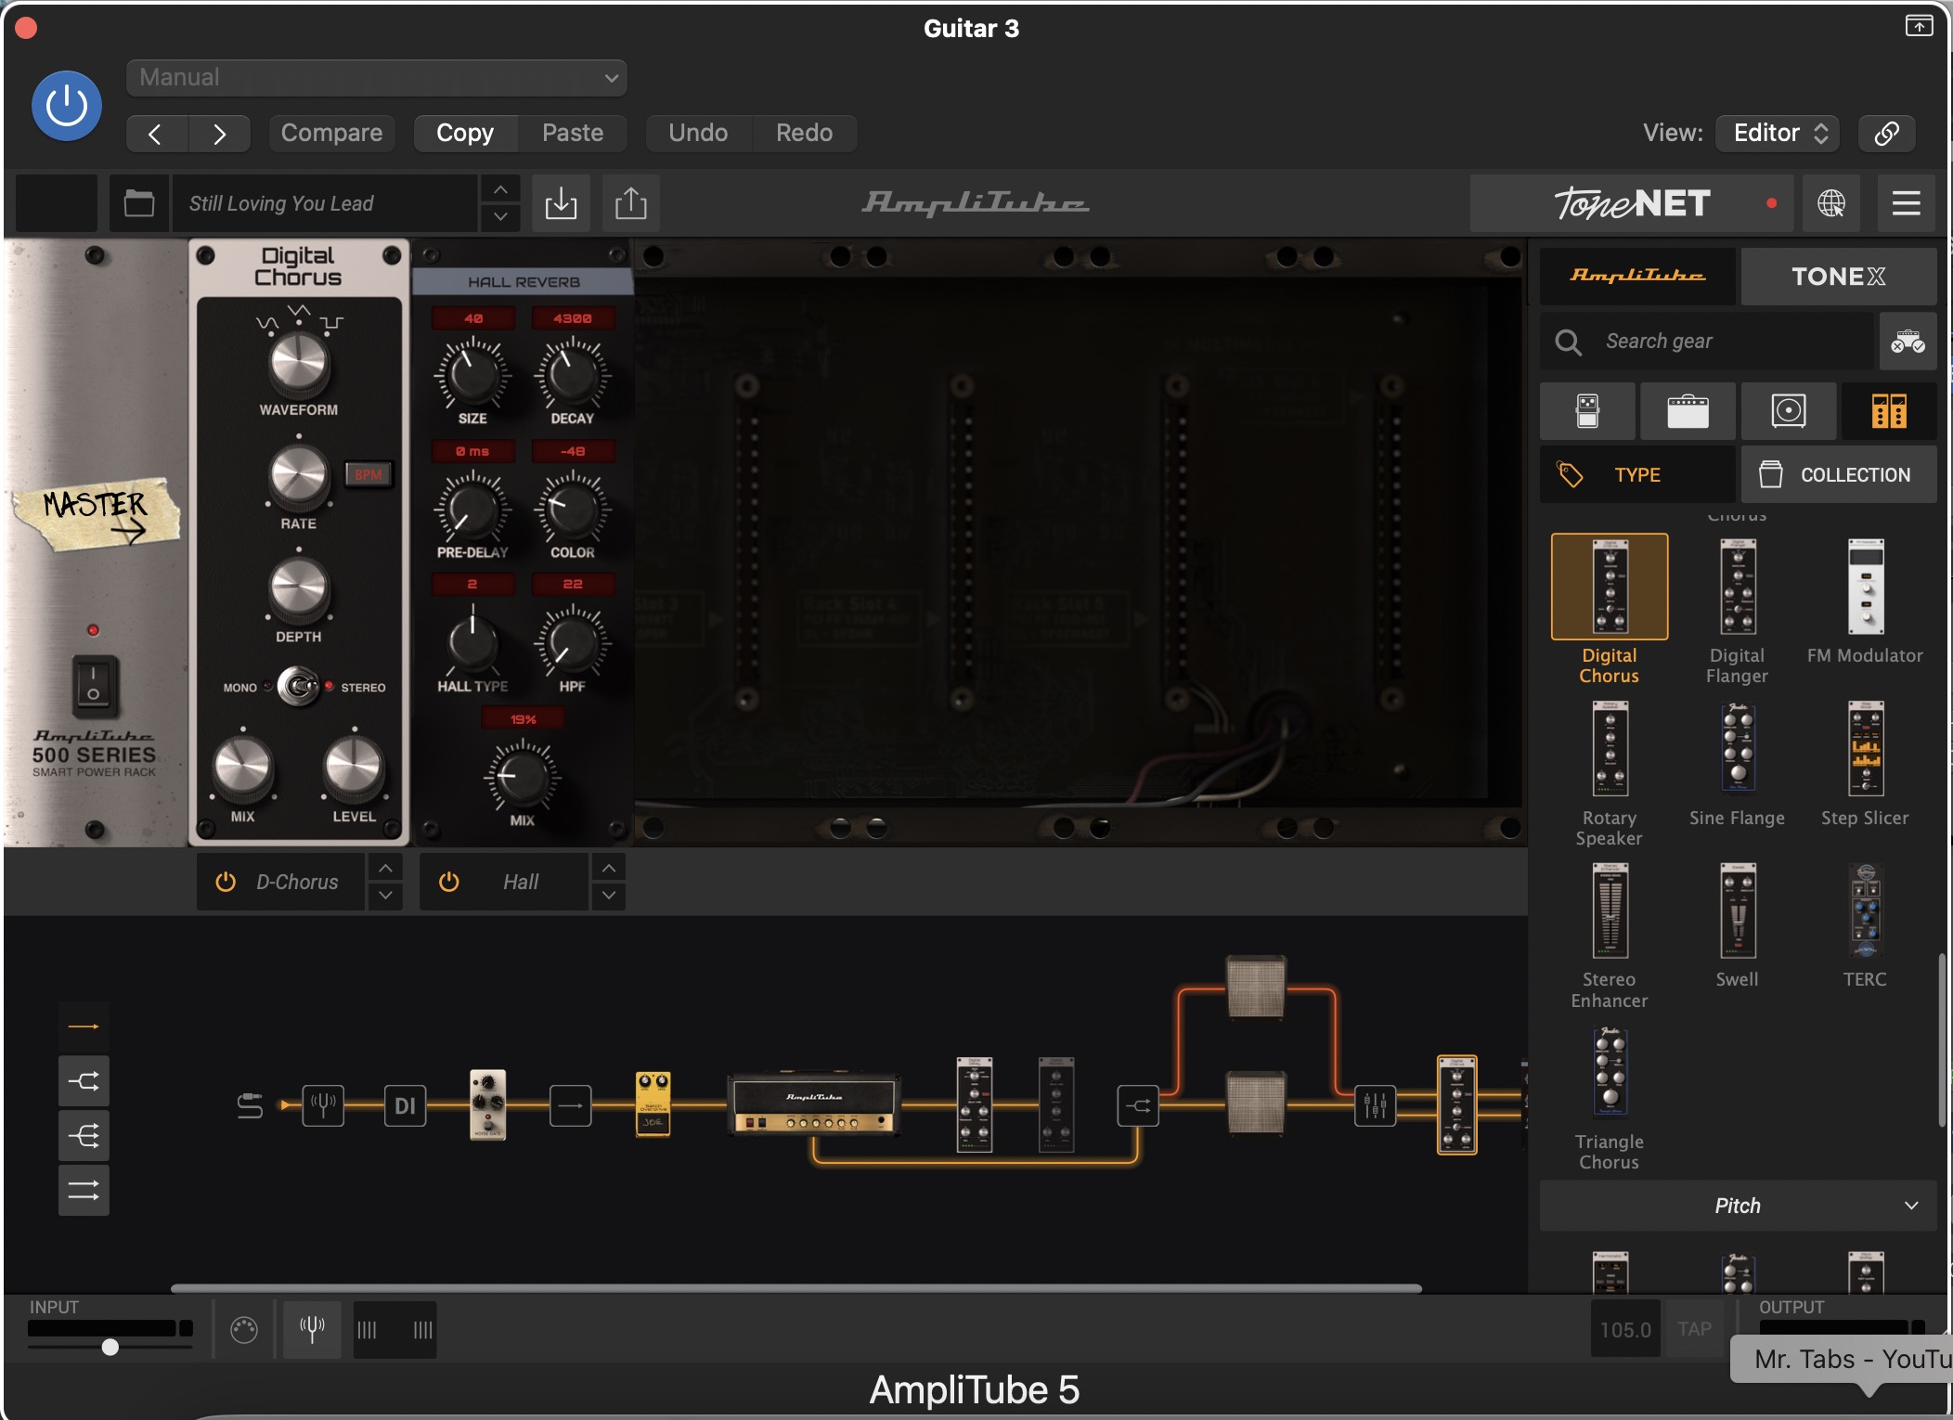Click the link chain icon
1953x1420 pixels.
(1886, 134)
